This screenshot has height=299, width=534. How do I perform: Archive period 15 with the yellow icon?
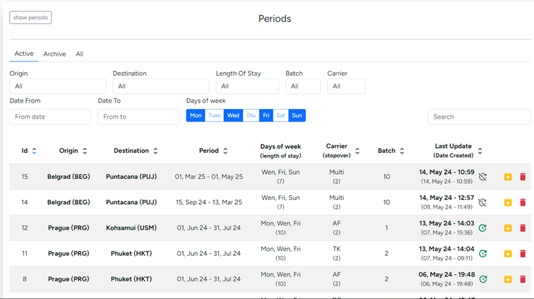508,177
